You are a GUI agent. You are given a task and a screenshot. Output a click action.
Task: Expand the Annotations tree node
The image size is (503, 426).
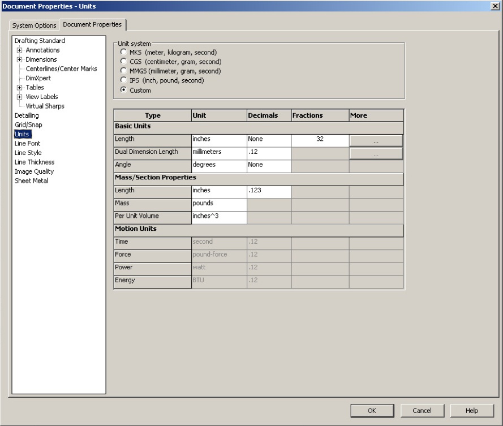pyautogui.click(x=20, y=50)
